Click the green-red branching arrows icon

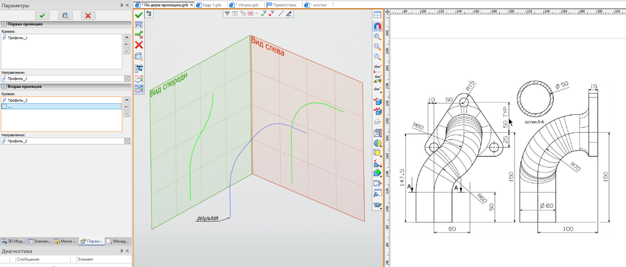[139, 35]
